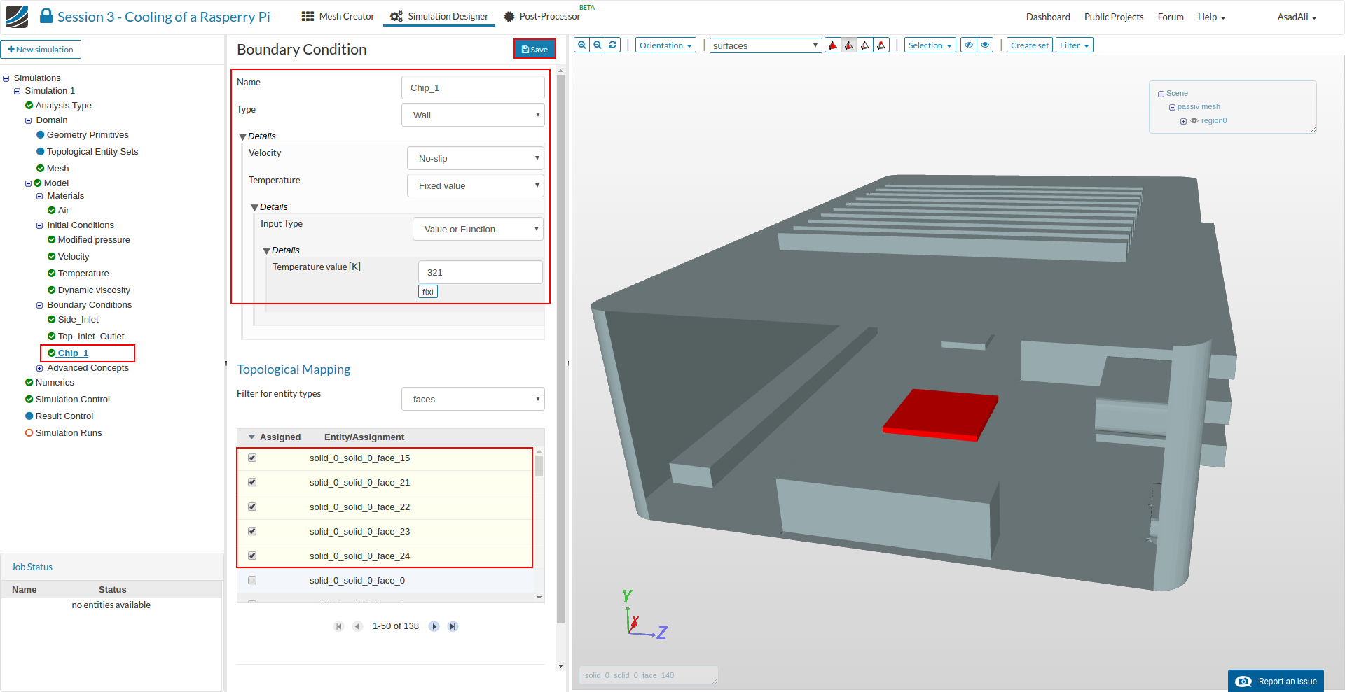
Task: Click the zoom out viewer icon
Action: (x=598, y=45)
